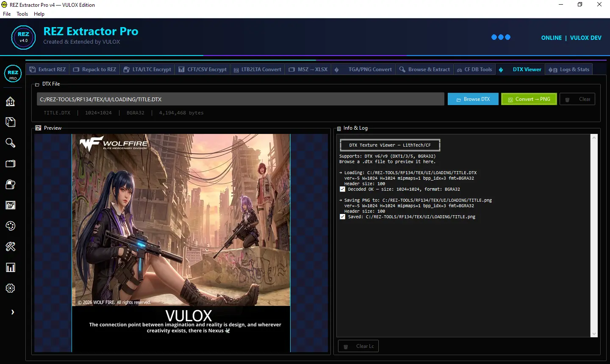Click the padlock encrypt icon in the sidebar
This screenshot has height=364, width=610.
[x=11, y=184]
